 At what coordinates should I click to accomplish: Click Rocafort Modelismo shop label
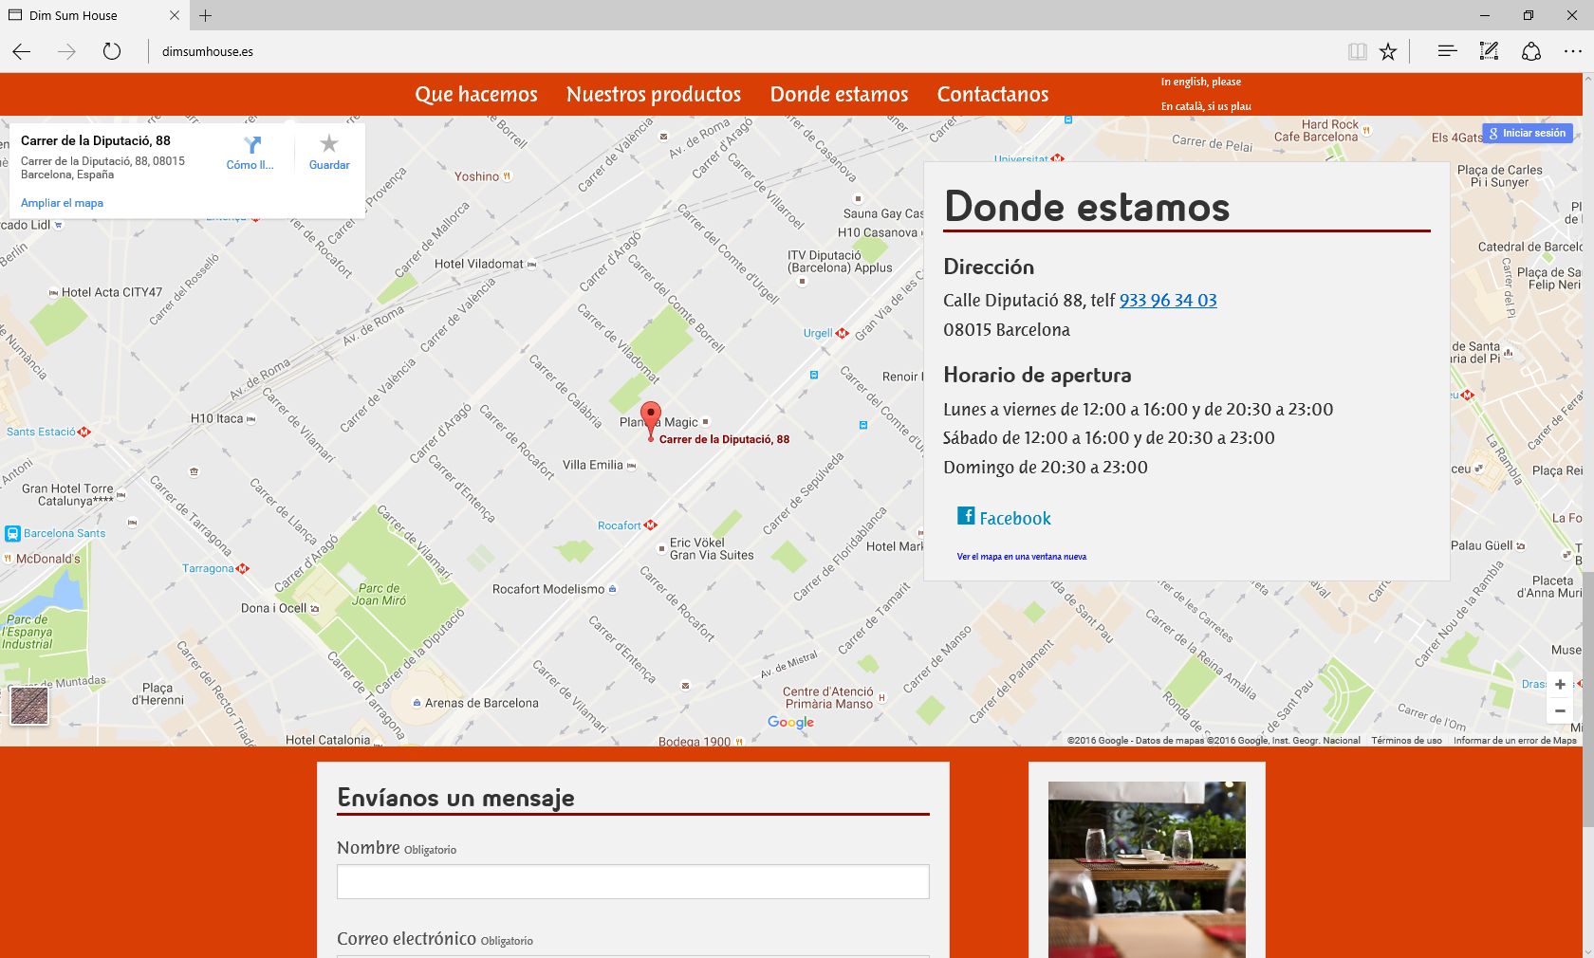[548, 589]
